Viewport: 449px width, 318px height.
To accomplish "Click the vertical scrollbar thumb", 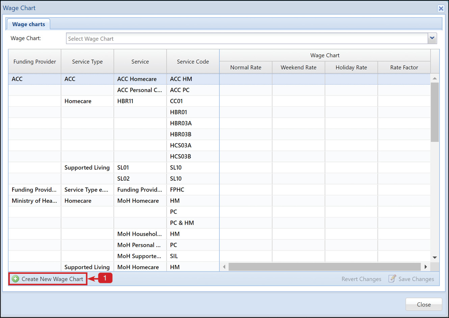I will point(435,112).
